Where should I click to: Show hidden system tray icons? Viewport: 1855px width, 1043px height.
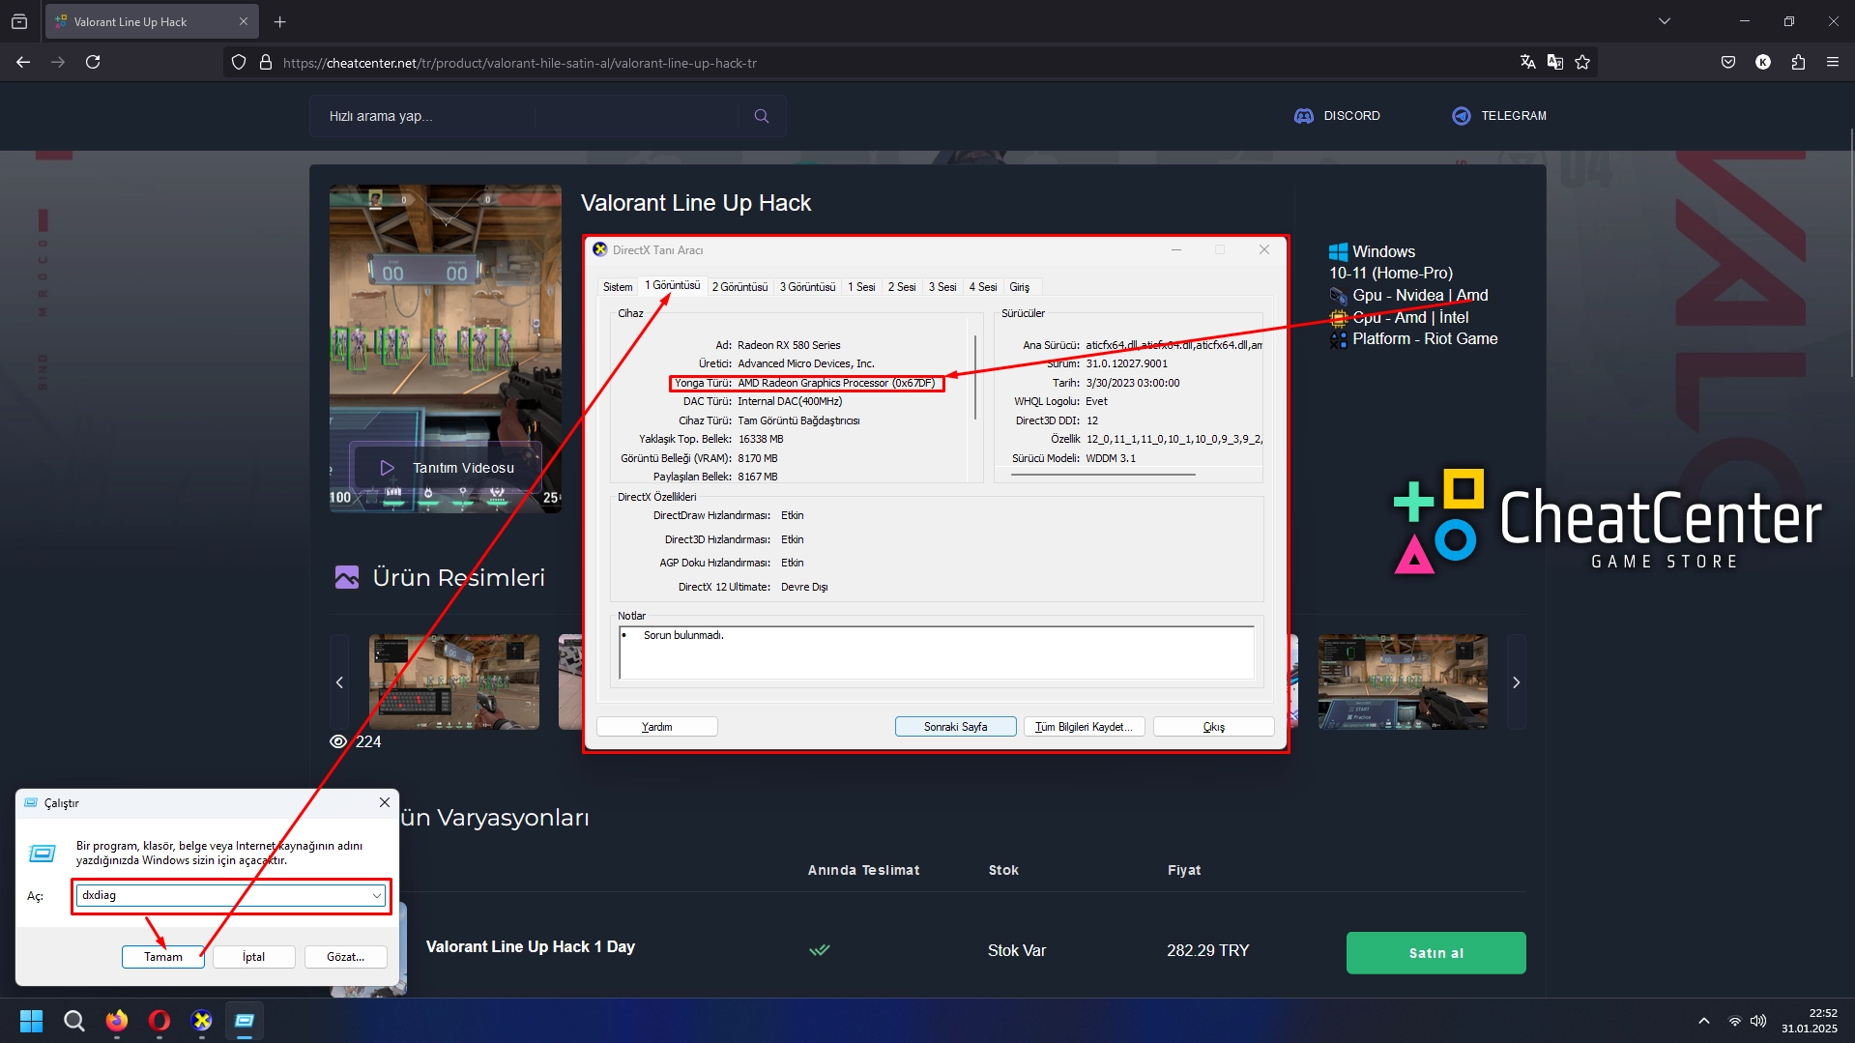coord(1704,1021)
